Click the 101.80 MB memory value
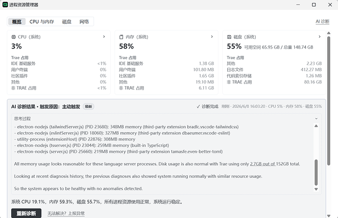Screen dimensions: 338x218 pos(203,70)
